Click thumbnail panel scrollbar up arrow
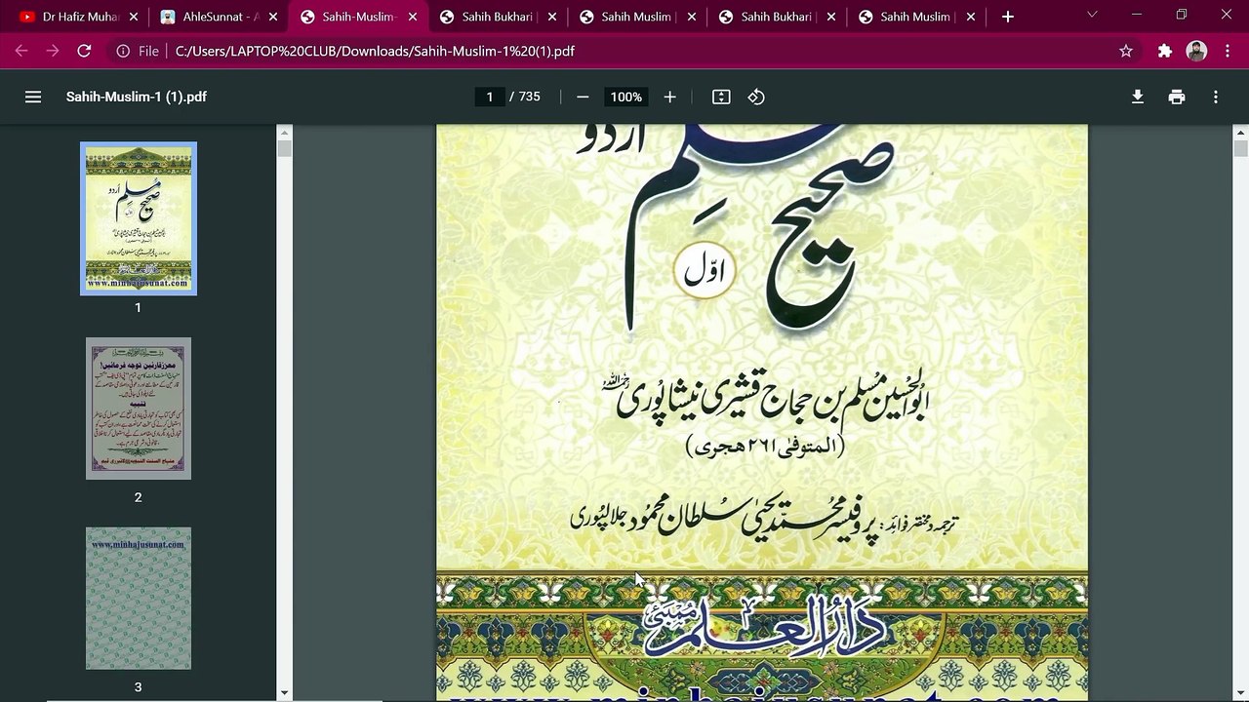 click(284, 132)
